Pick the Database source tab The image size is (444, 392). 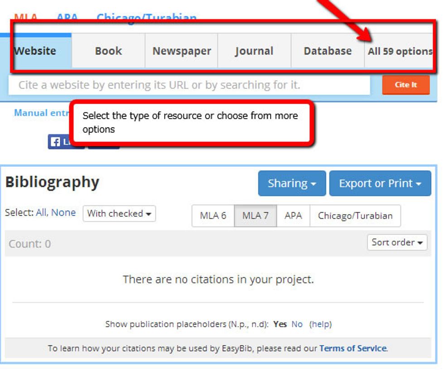328,51
